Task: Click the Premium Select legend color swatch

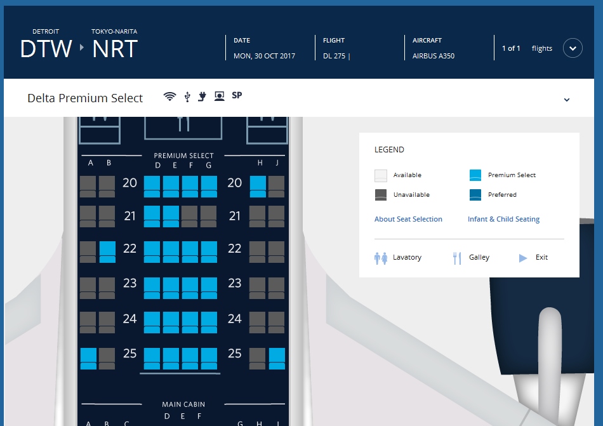Action: coord(475,175)
